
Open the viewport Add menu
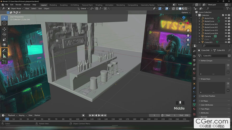(x=40, y=9)
